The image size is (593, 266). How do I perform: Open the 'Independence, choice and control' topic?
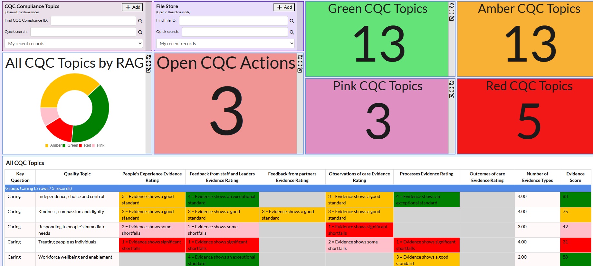(71, 196)
